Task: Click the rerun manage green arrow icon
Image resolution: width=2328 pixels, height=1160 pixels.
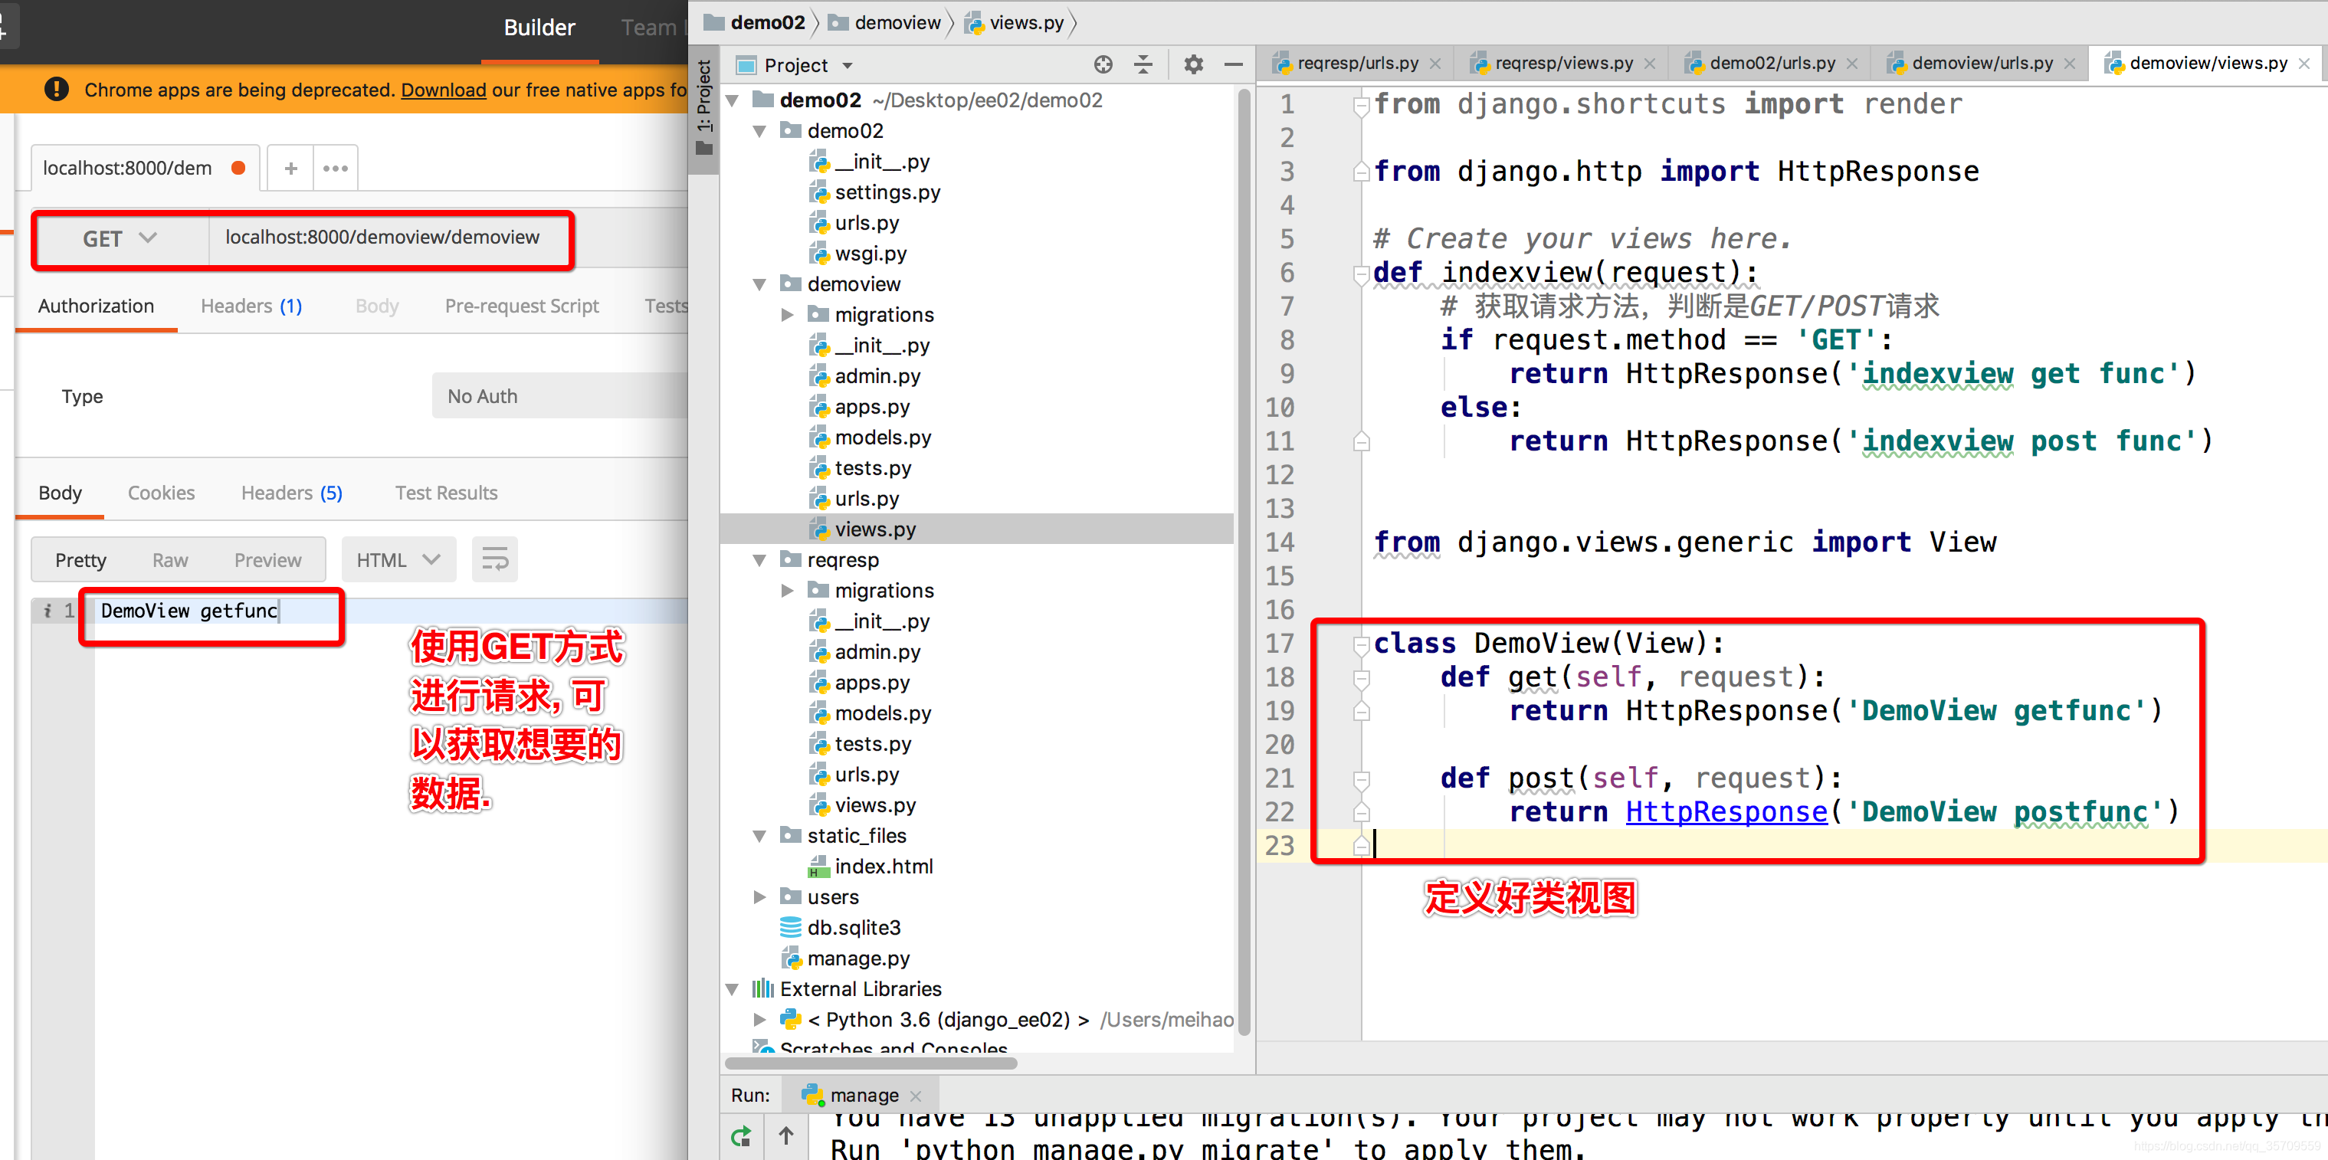Action: click(741, 1136)
